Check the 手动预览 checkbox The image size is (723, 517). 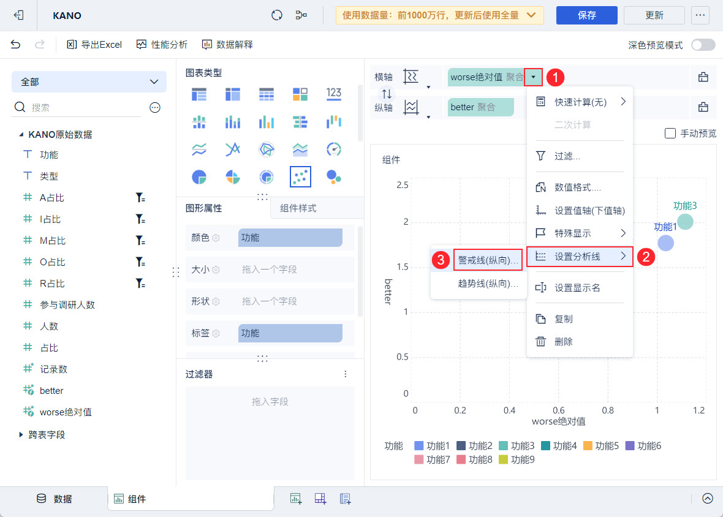670,133
